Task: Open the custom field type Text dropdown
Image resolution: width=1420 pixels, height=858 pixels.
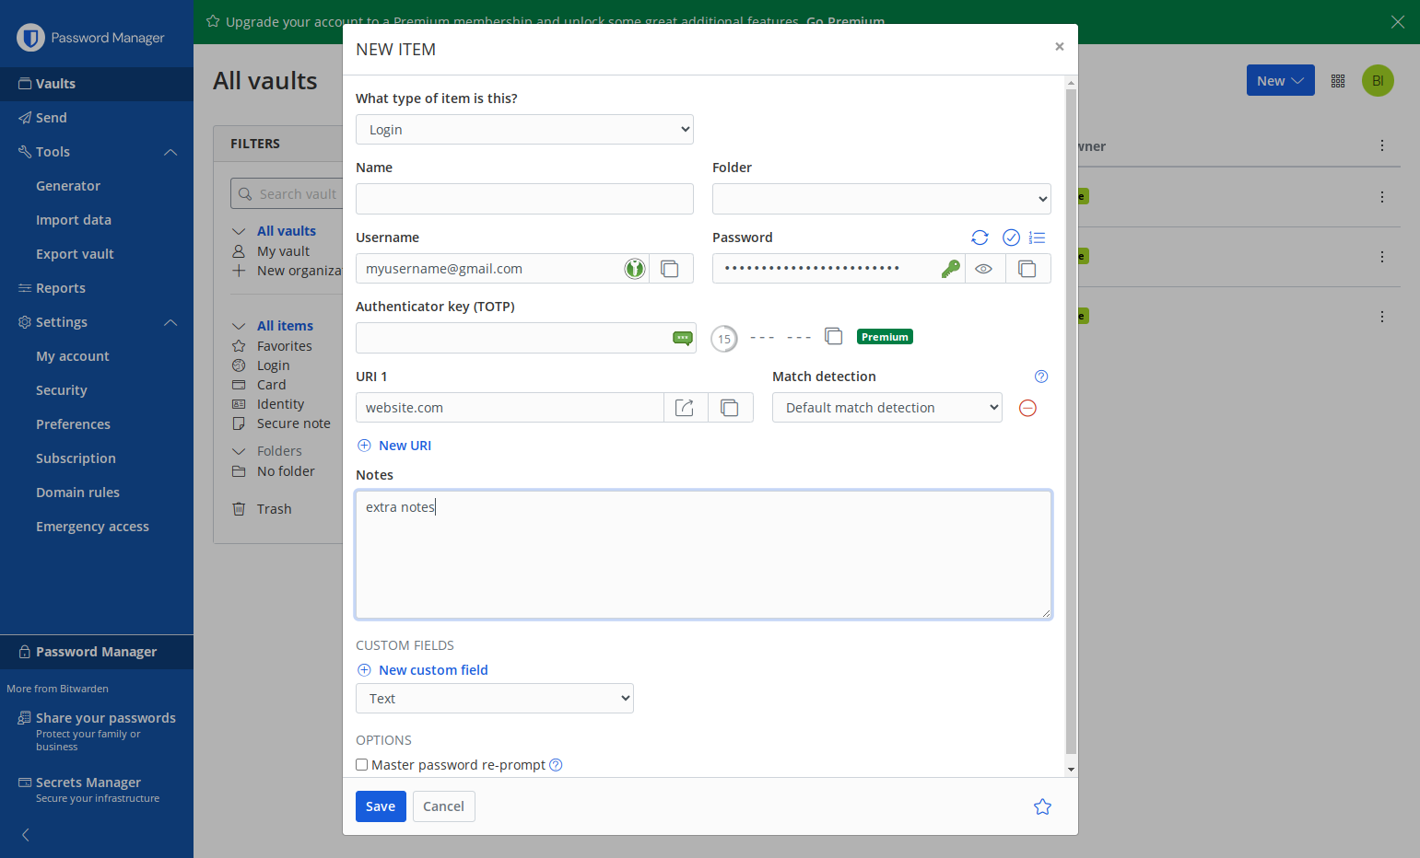Action: click(x=494, y=699)
